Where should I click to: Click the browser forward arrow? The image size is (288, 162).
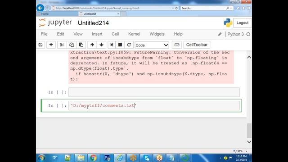(48, 8)
